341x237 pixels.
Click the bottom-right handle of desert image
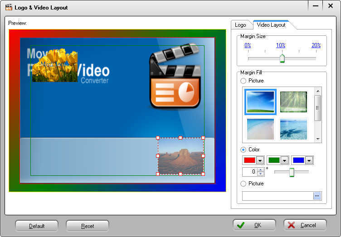click(203, 174)
